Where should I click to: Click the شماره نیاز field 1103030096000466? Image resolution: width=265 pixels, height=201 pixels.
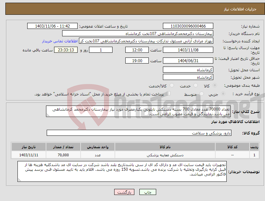(188, 26)
